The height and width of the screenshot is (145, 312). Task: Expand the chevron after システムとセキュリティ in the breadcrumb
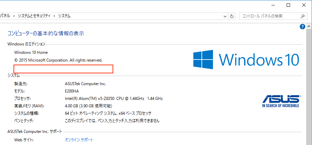(54, 16)
